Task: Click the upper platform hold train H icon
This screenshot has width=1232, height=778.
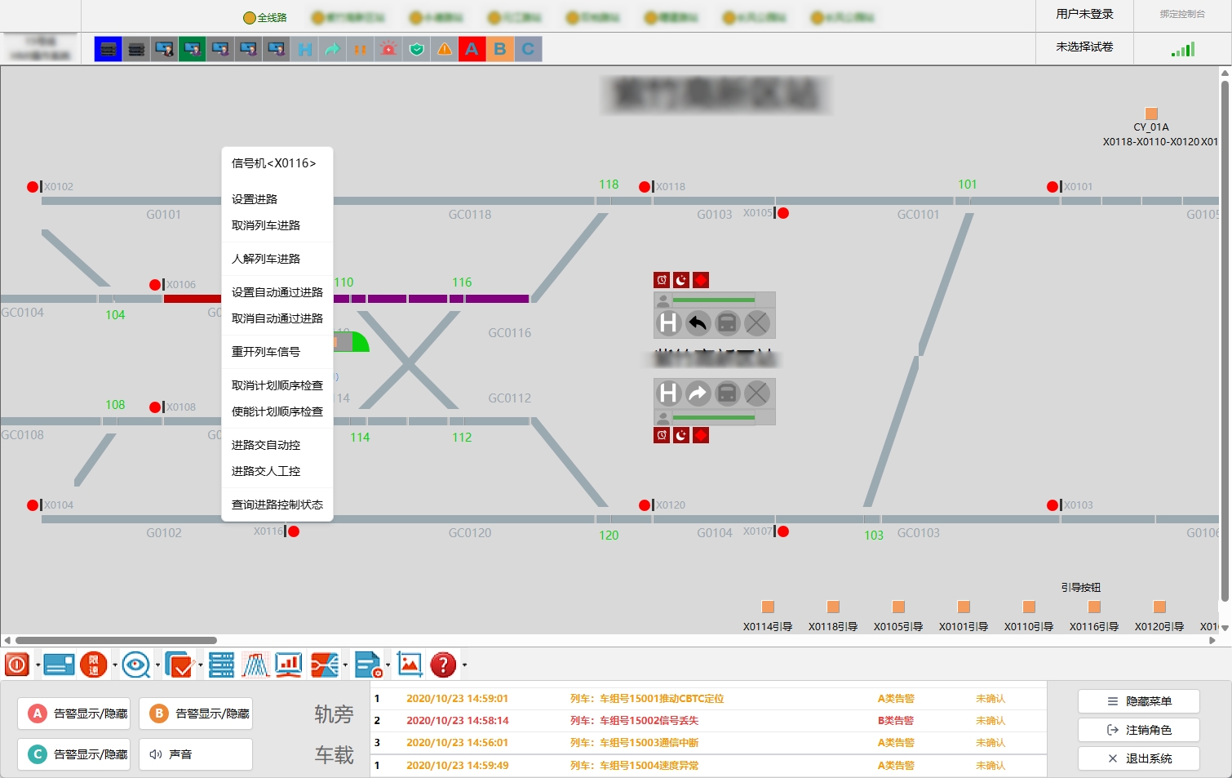Action: [668, 323]
